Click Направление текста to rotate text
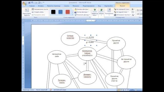164x92 pixels. pyautogui.click(x=40, y=9)
